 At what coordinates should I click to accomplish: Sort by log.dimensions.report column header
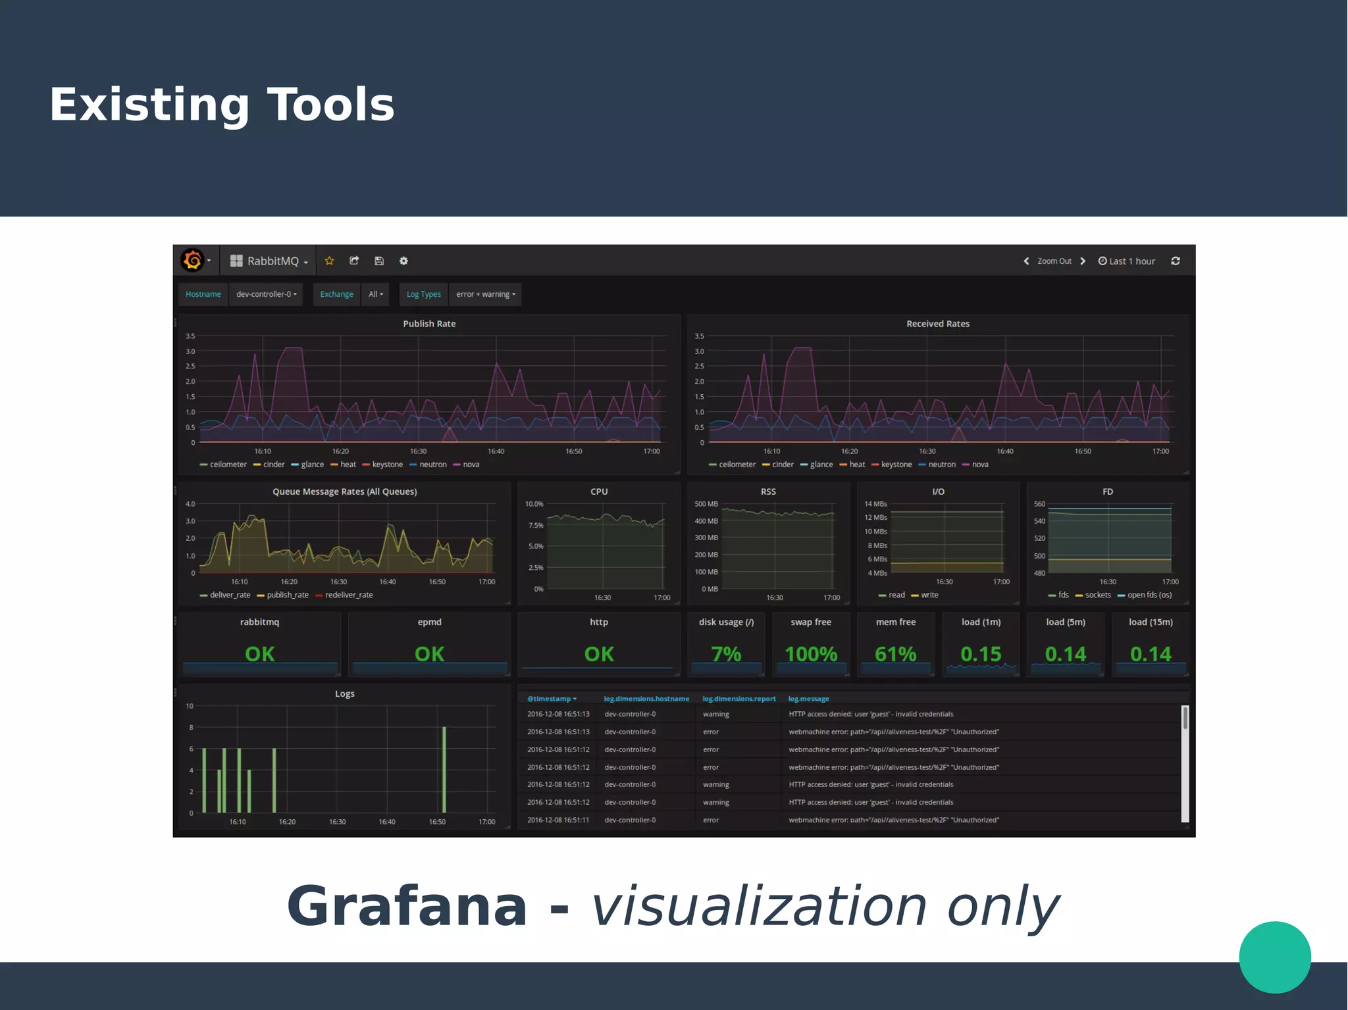[x=739, y=699]
